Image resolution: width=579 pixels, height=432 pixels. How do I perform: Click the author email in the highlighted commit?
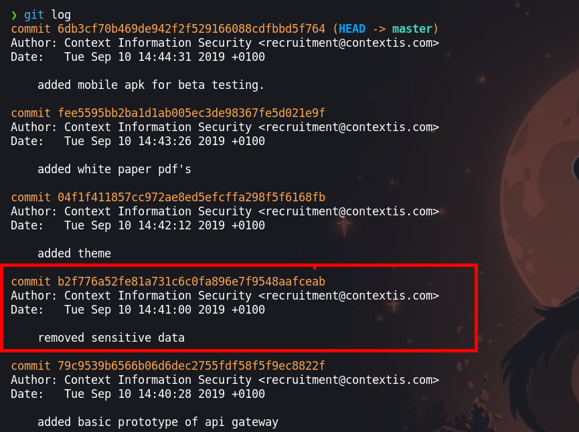click(x=349, y=296)
